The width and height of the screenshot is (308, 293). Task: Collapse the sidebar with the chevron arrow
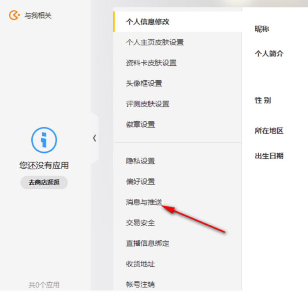(x=95, y=138)
